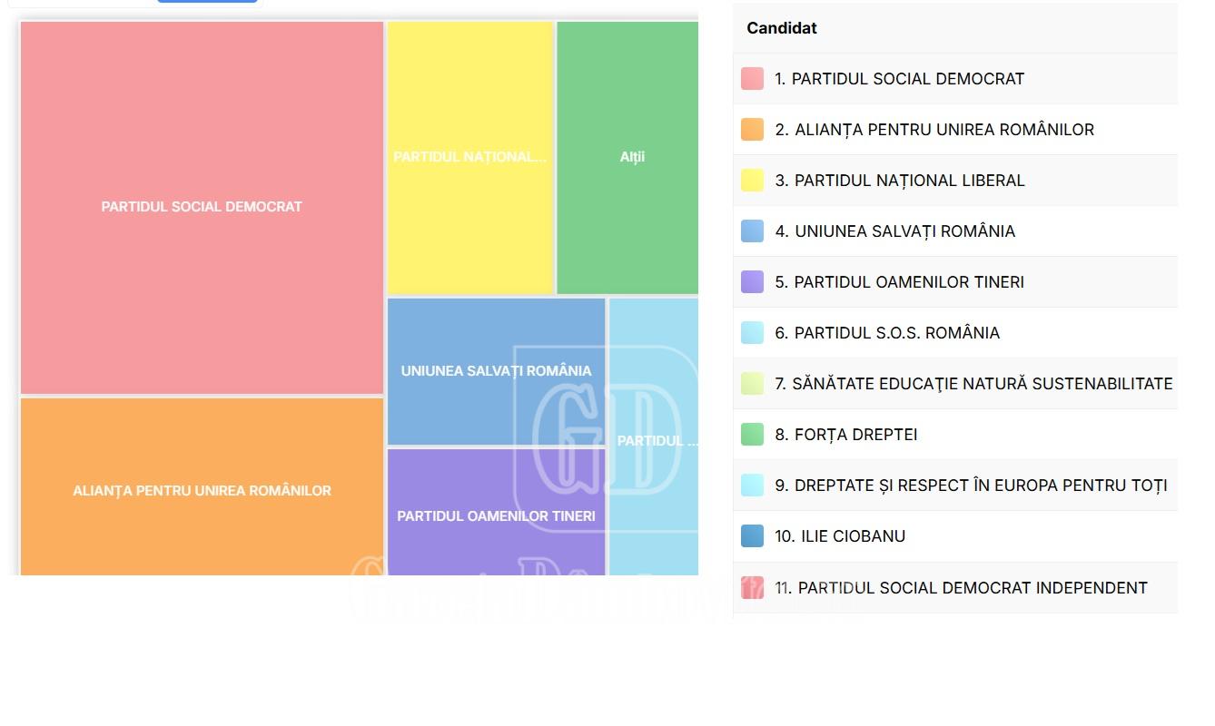Select legend text '7. SĂNĂTATE EDUCAȚIE NATURĂ SUSTENABILITATE'

pyautogui.click(x=973, y=384)
